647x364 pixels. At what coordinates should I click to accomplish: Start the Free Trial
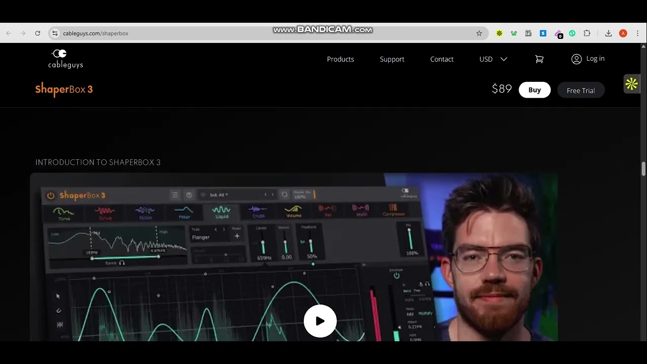click(x=581, y=90)
